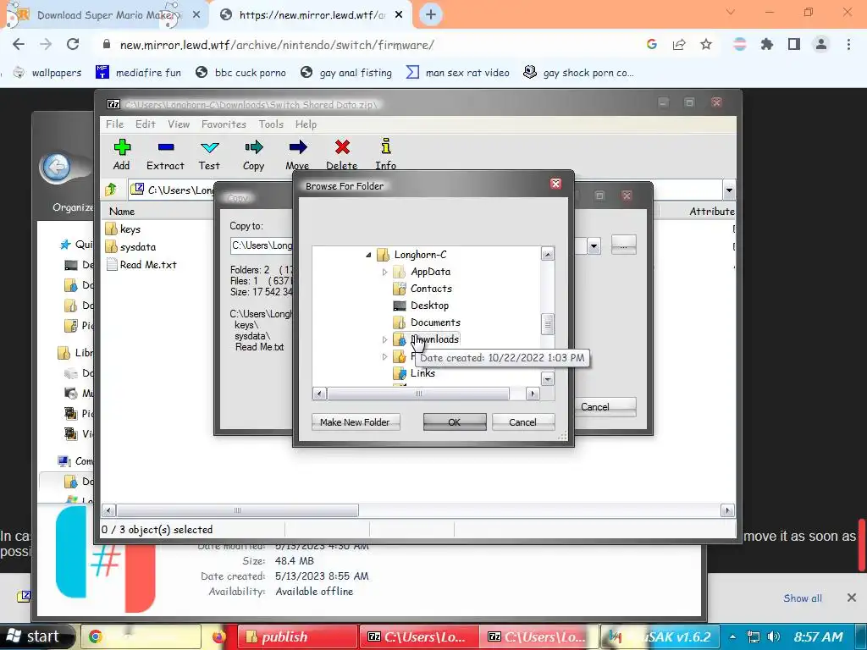Go up one folder level in 7-Zip

tap(111, 190)
